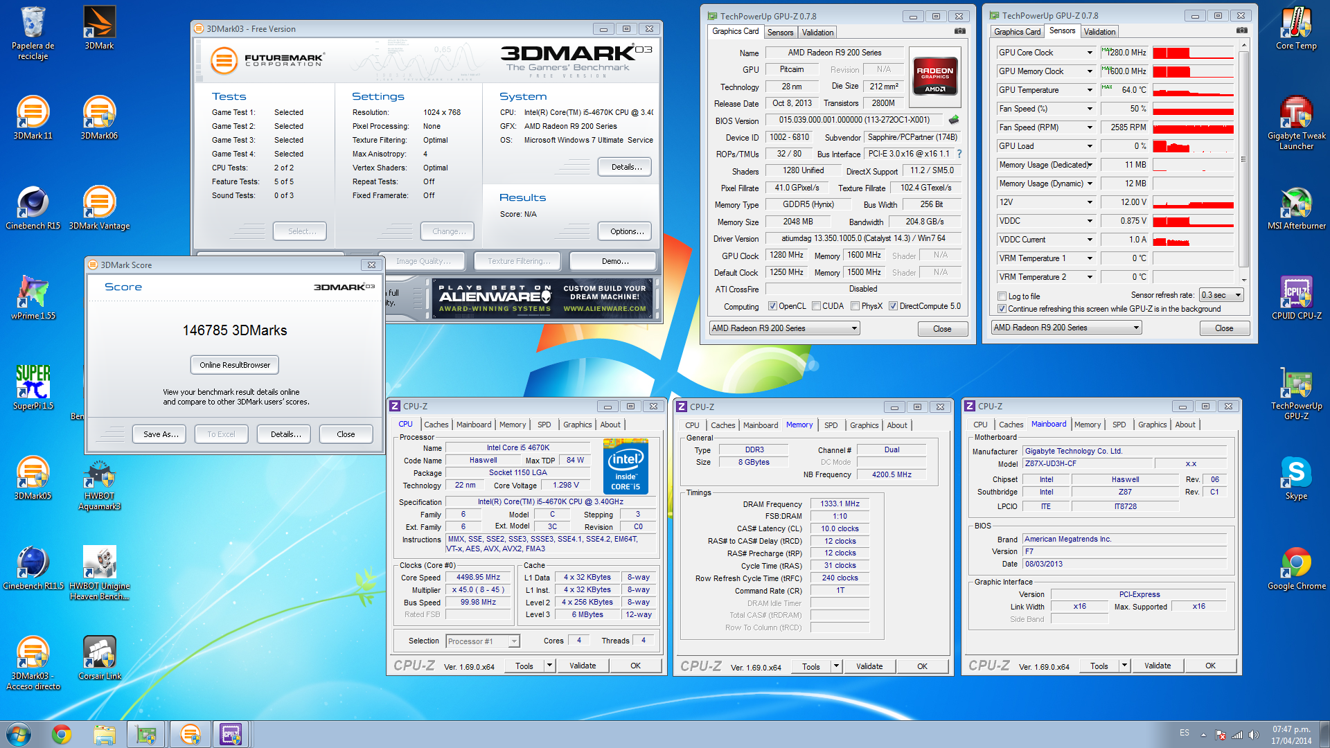Open Cinebench R15 desktop icon

pos(33,208)
